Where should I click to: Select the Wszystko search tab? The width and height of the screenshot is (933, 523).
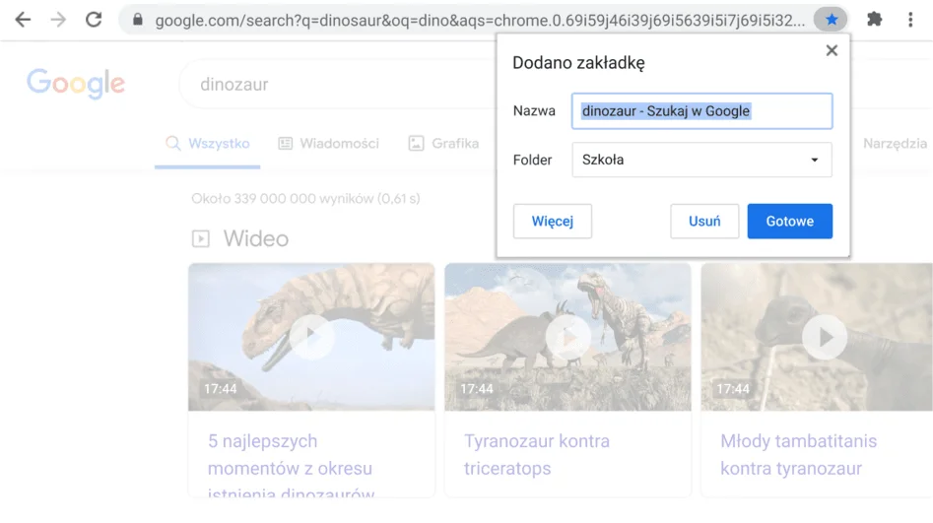(208, 144)
